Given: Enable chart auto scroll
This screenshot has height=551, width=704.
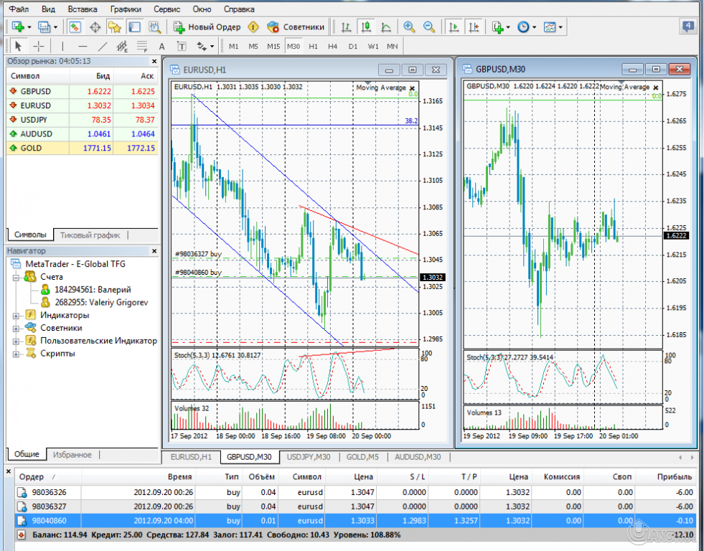Looking at the screenshot, I should tap(453, 27).
